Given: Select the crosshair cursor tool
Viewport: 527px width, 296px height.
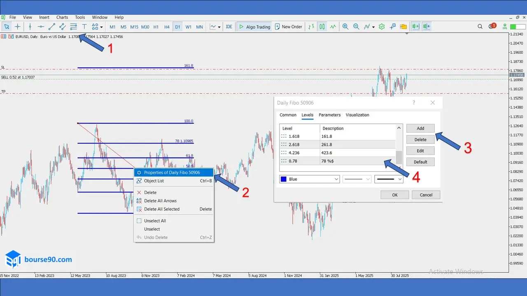Looking at the screenshot, I should tap(17, 27).
